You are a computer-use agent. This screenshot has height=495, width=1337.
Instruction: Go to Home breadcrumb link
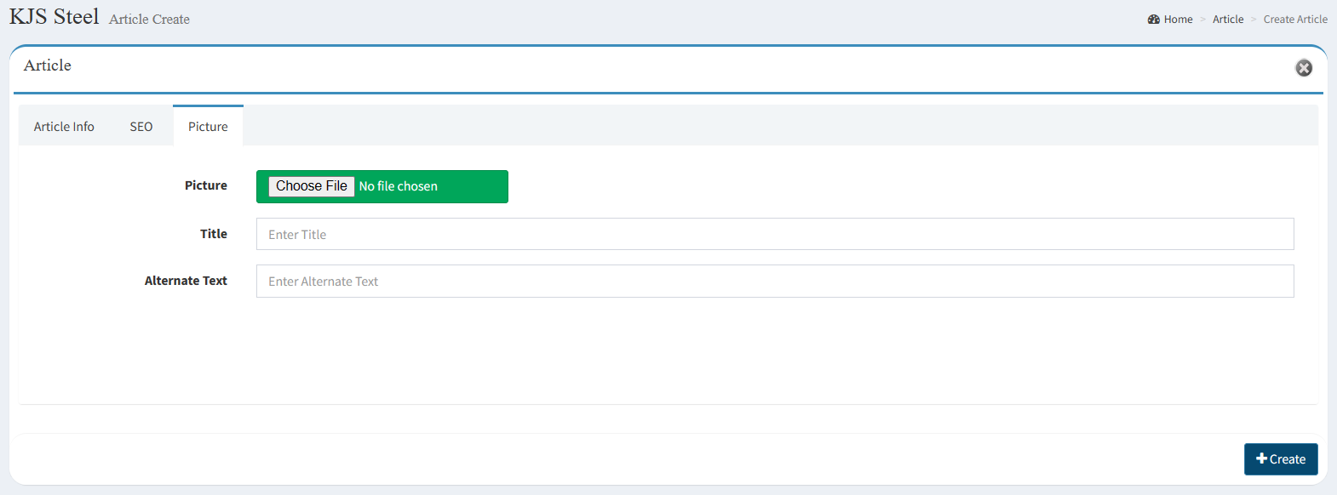tap(1179, 20)
